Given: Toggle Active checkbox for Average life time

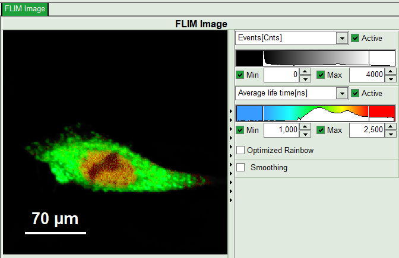Looking at the screenshot, I should [x=355, y=93].
